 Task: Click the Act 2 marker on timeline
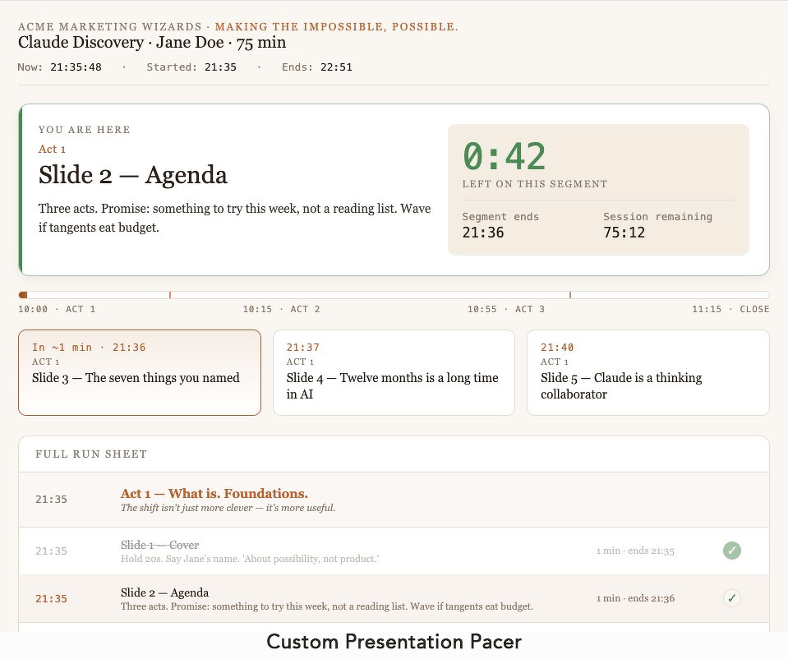click(170, 294)
